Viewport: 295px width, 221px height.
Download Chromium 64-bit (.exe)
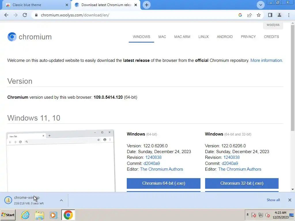pyautogui.click(x=164, y=183)
